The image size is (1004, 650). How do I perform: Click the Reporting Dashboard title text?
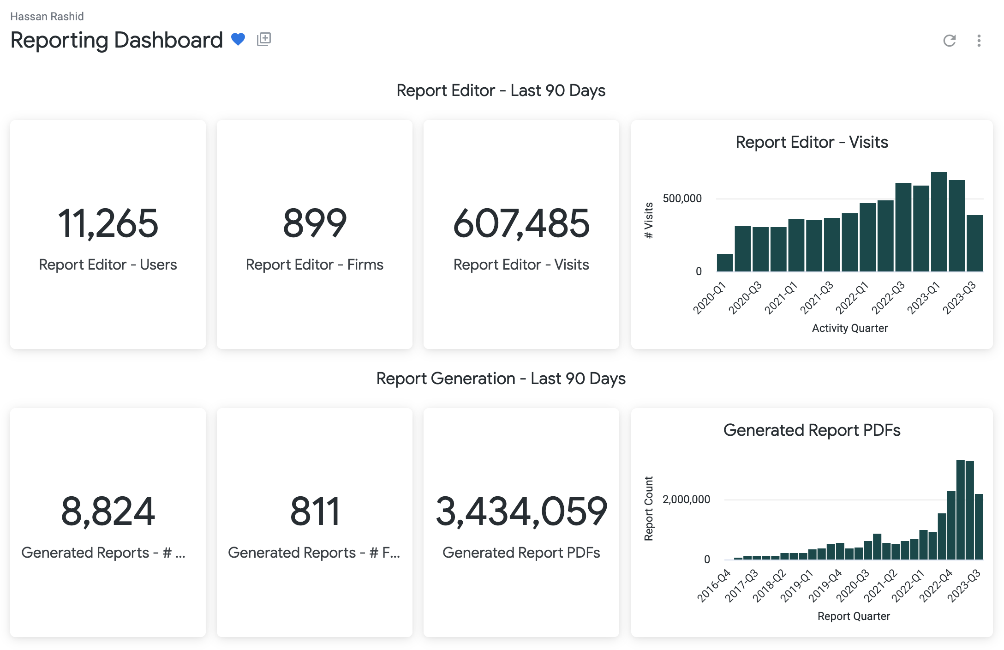tap(117, 40)
